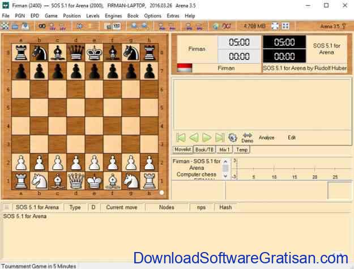This screenshot has height=269, width=354.
Task: Open the Engines menu
Action: pyautogui.click(x=113, y=16)
